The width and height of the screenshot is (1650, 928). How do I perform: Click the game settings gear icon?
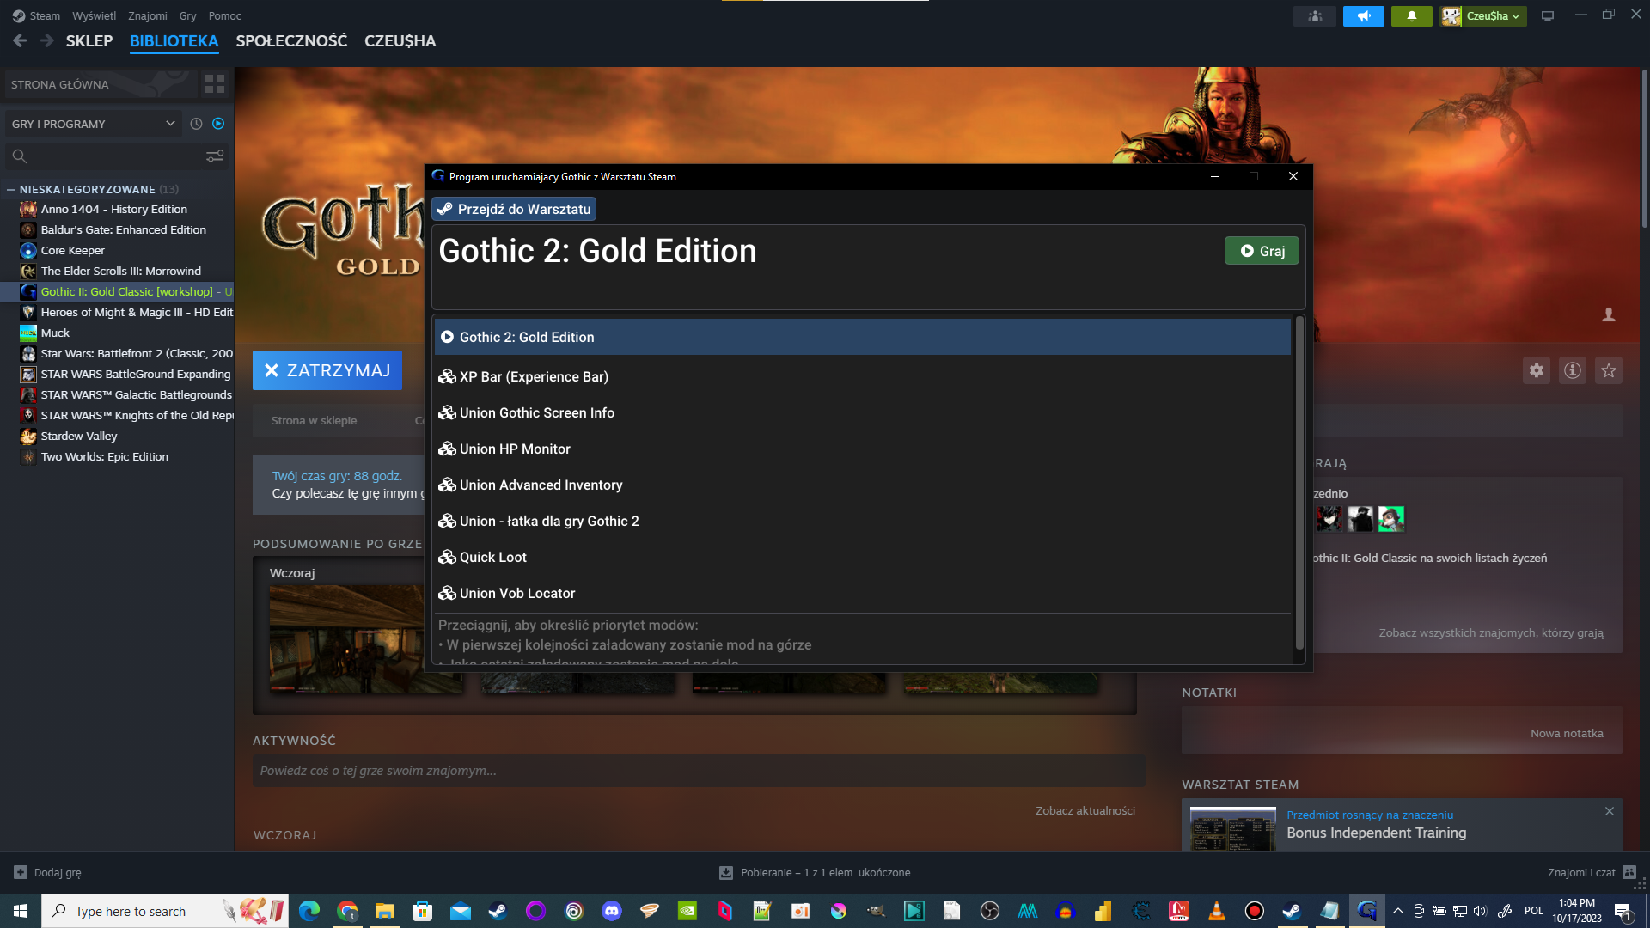1536,370
